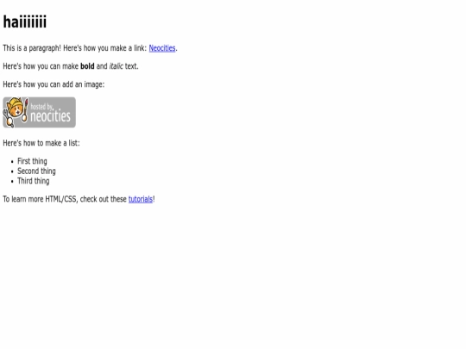
Task: Click the bullet before 'First thing'
Action: tap(12, 162)
